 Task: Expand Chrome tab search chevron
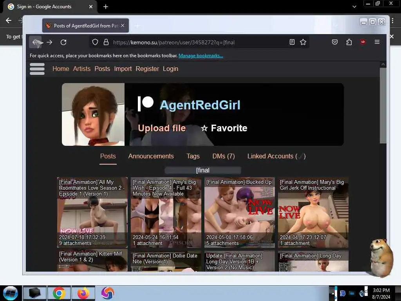click(x=354, y=7)
